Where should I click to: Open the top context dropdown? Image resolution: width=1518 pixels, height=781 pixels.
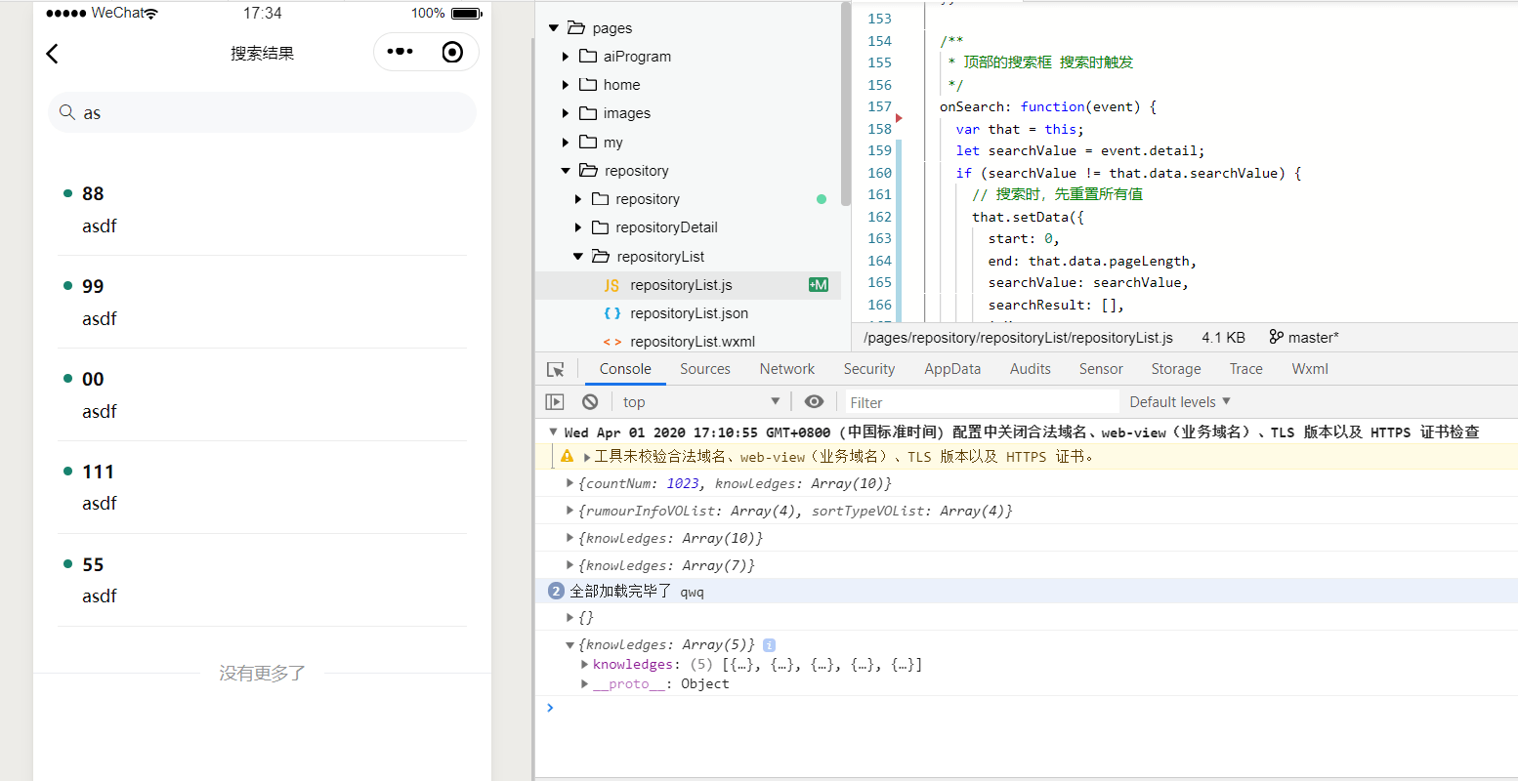point(701,402)
